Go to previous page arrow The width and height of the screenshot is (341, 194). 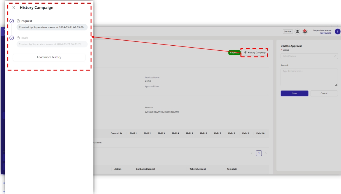[252, 153]
